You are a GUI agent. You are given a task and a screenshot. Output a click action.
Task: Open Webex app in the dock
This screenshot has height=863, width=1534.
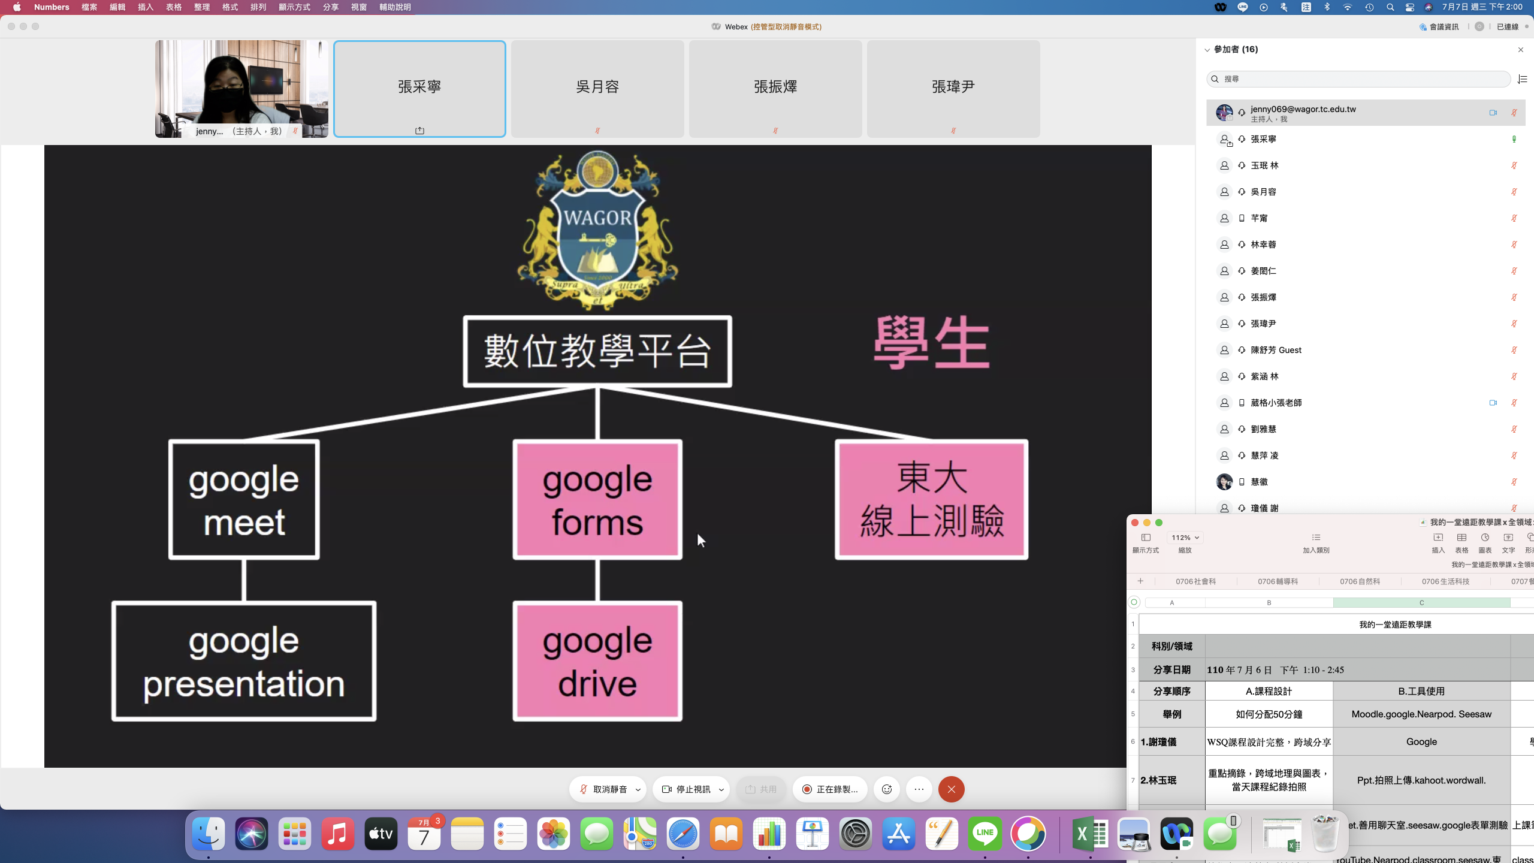1176,834
